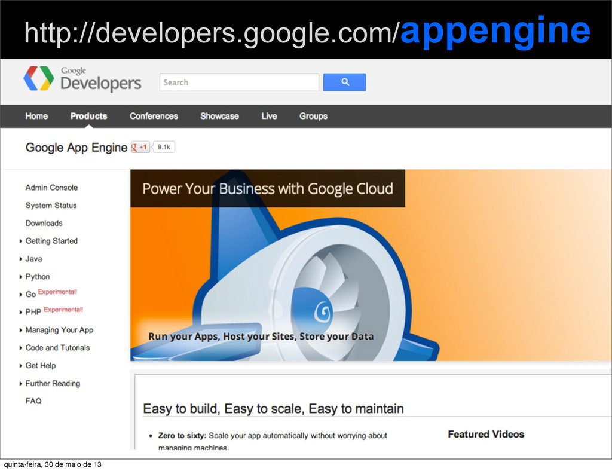The height and width of the screenshot is (471, 612).
Task: Open the Products nav item
Action: pyautogui.click(x=88, y=116)
